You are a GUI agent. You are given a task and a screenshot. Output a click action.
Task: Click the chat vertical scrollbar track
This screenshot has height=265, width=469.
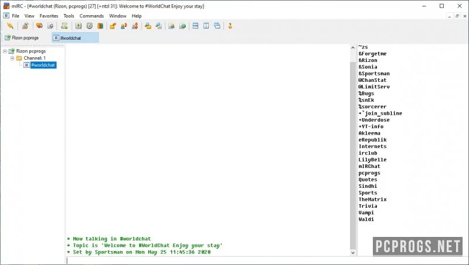pyautogui.click(x=353, y=149)
